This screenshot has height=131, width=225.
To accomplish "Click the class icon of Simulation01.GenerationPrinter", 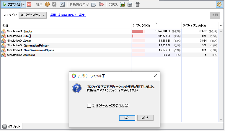I will [4, 45].
